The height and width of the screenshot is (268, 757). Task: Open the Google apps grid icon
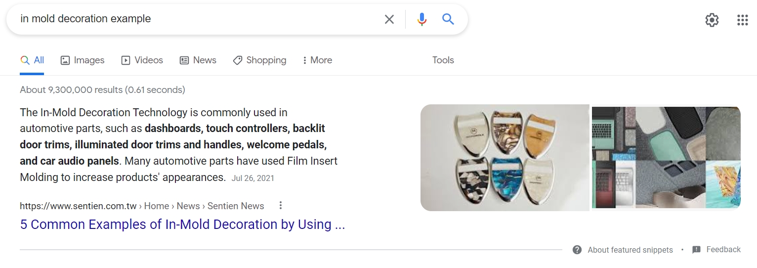point(742,20)
